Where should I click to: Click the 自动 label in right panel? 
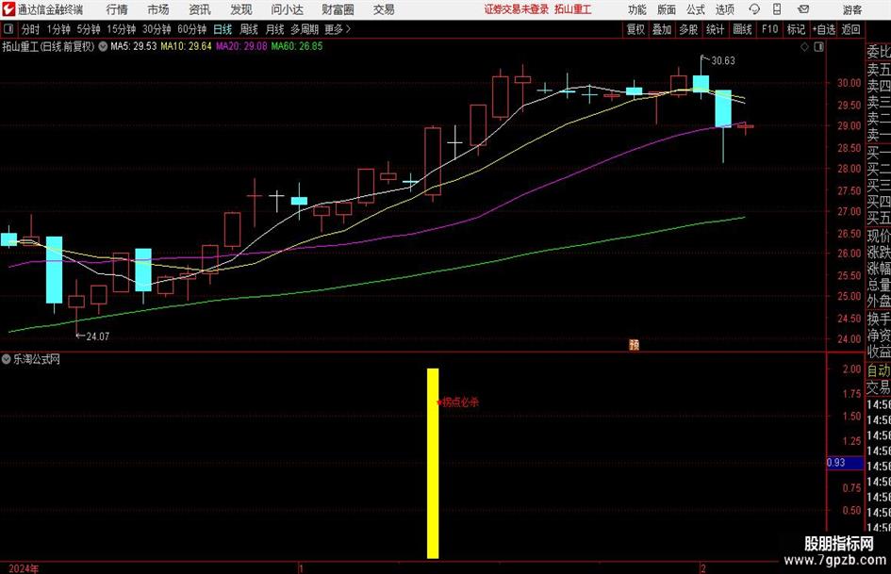pos(879,370)
